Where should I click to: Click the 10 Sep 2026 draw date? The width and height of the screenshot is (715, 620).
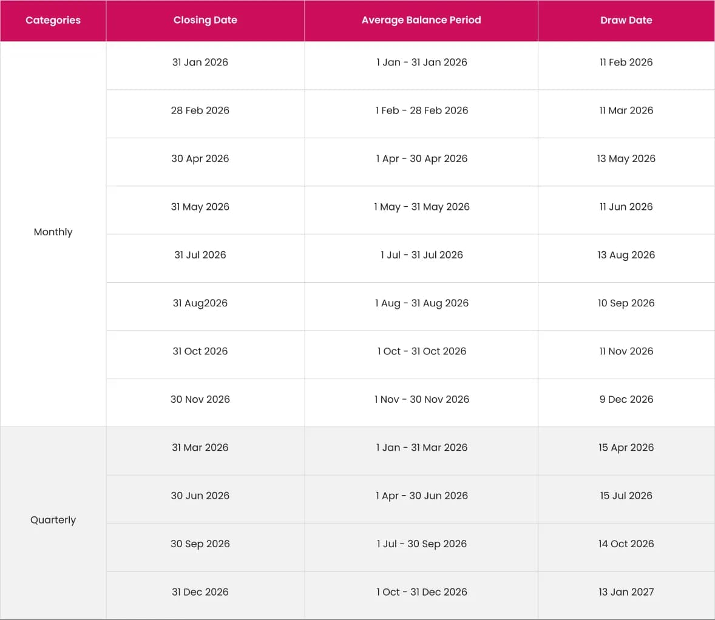coord(626,303)
